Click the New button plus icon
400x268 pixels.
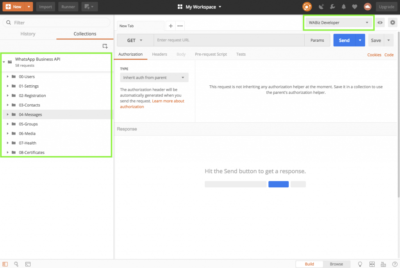click(8, 7)
